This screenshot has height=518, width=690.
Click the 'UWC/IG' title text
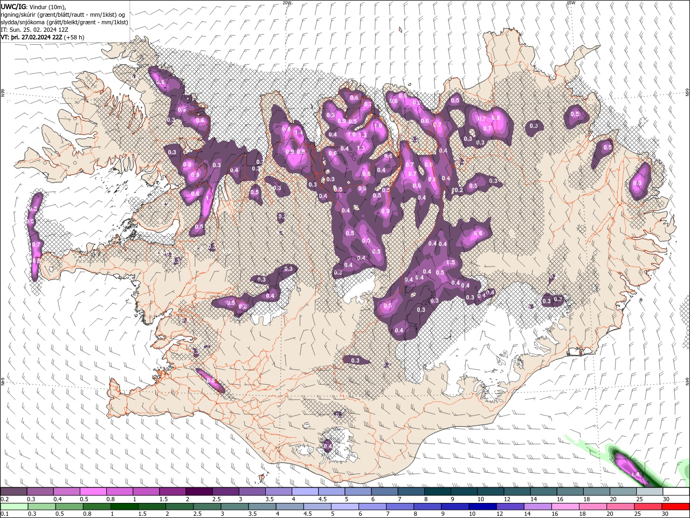click(x=13, y=6)
